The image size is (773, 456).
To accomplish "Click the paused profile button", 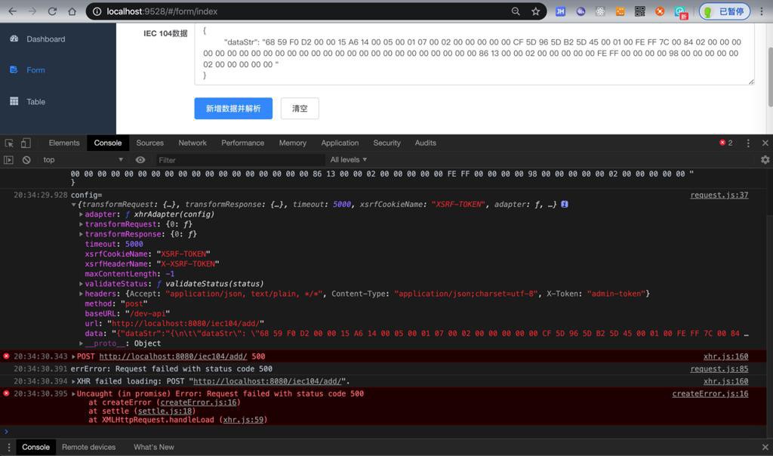I will click(725, 11).
